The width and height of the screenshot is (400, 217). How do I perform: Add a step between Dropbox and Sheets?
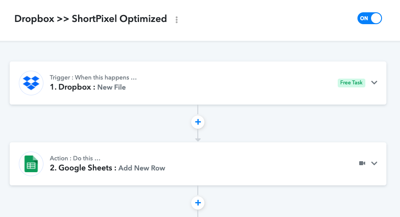coord(198,122)
